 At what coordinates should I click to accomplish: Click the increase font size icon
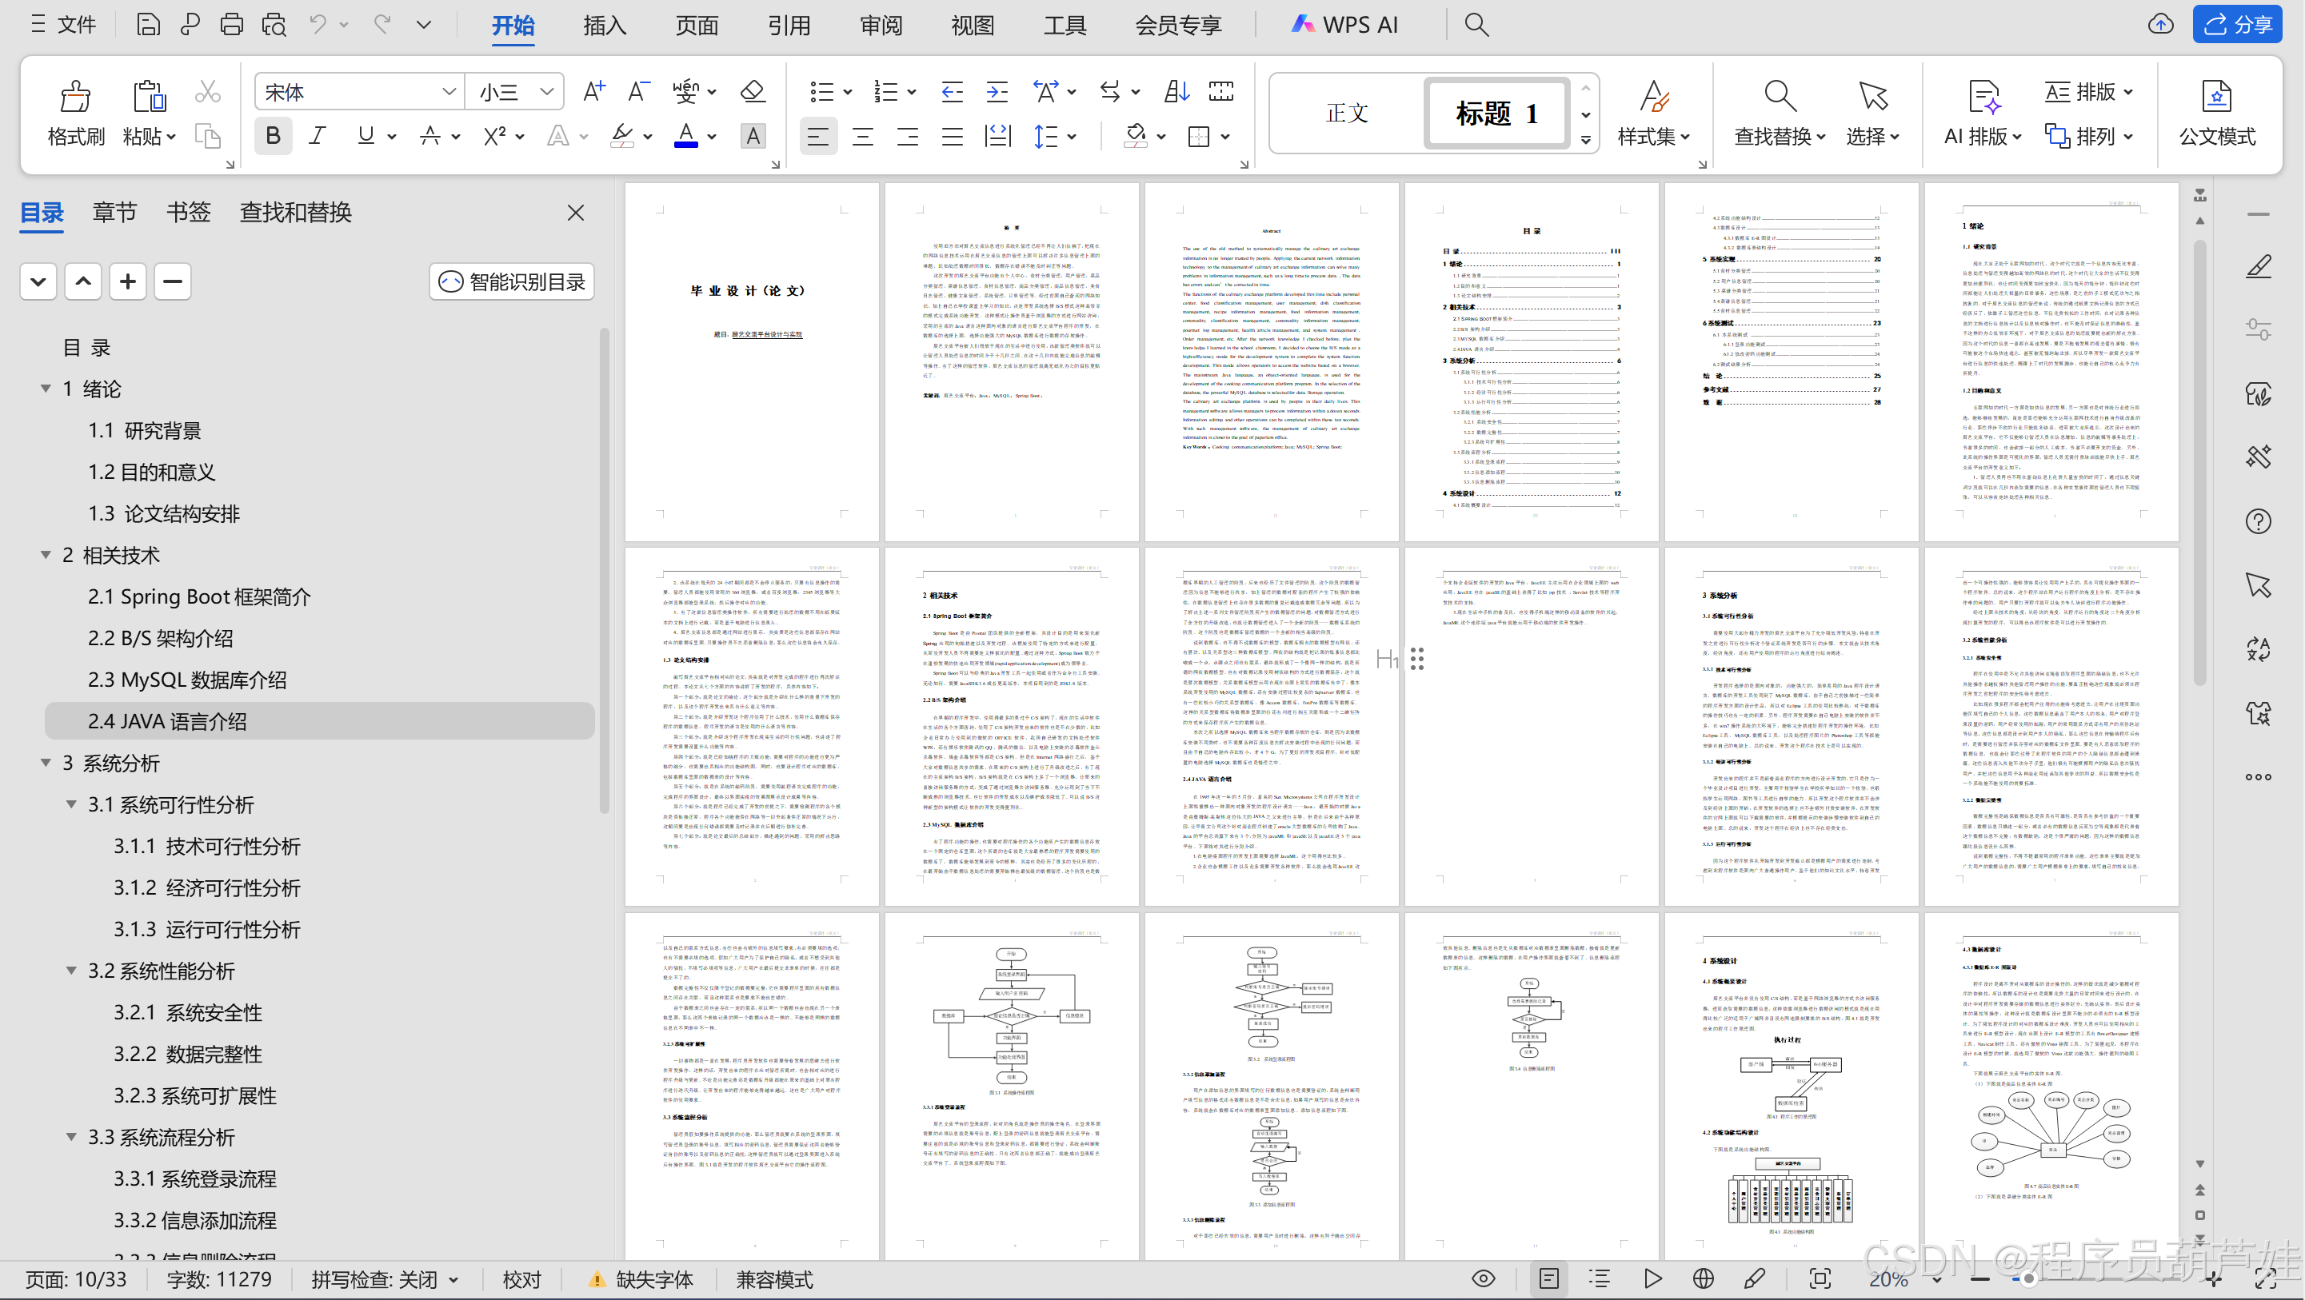pos(593,91)
